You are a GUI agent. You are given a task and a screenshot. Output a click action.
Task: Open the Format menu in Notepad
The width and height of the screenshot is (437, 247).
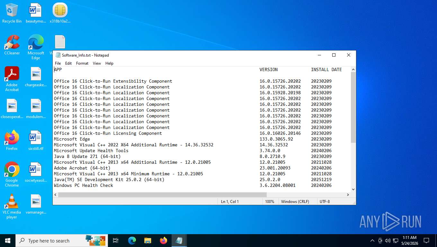[82, 63]
